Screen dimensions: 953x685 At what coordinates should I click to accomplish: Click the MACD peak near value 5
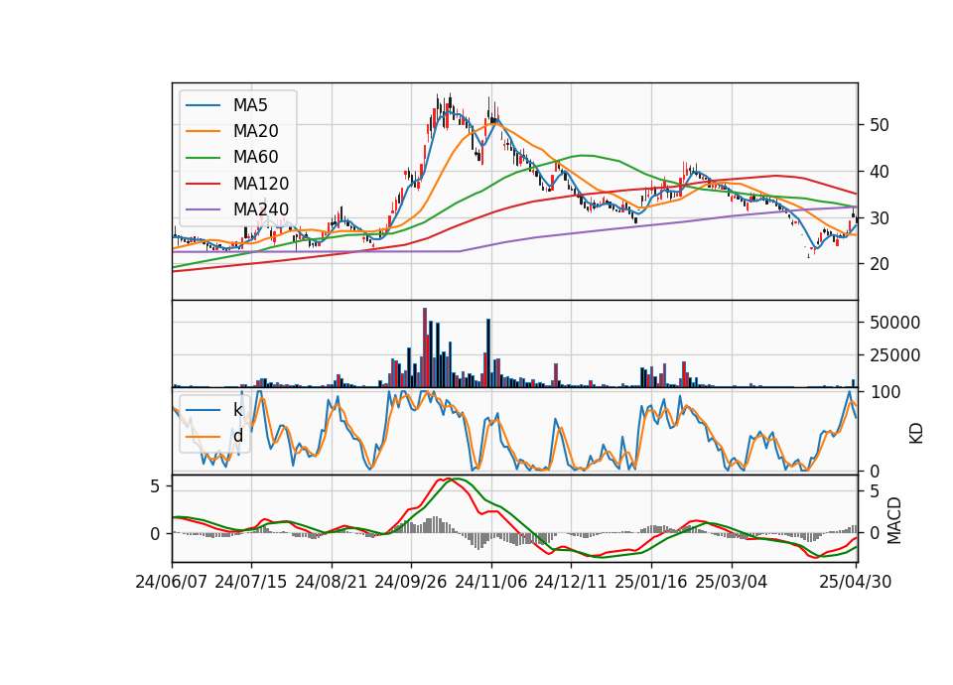(x=448, y=479)
